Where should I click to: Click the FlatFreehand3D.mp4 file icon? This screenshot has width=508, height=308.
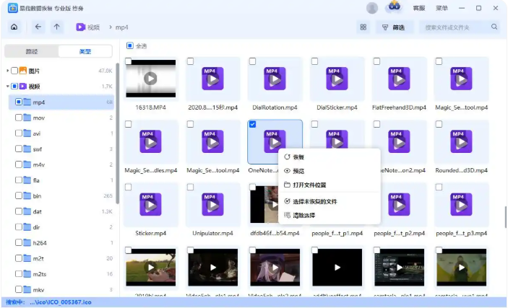tap(399, 79)
